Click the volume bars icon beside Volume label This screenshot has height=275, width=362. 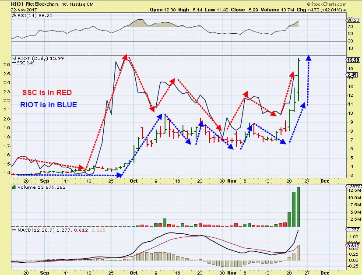(14, 187)
